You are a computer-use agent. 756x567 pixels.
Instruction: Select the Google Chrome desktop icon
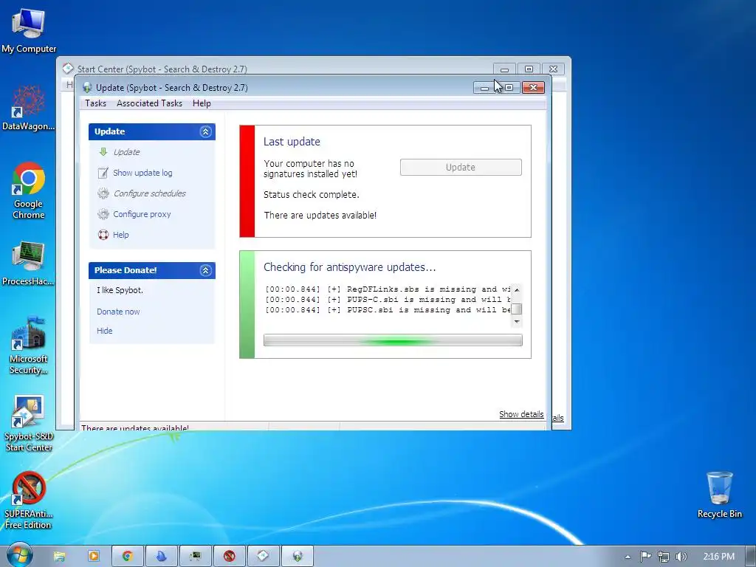point(29,191)
